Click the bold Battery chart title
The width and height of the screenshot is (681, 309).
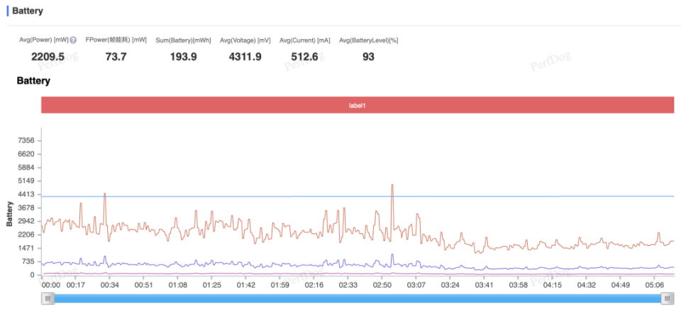[x=33, y=81]
